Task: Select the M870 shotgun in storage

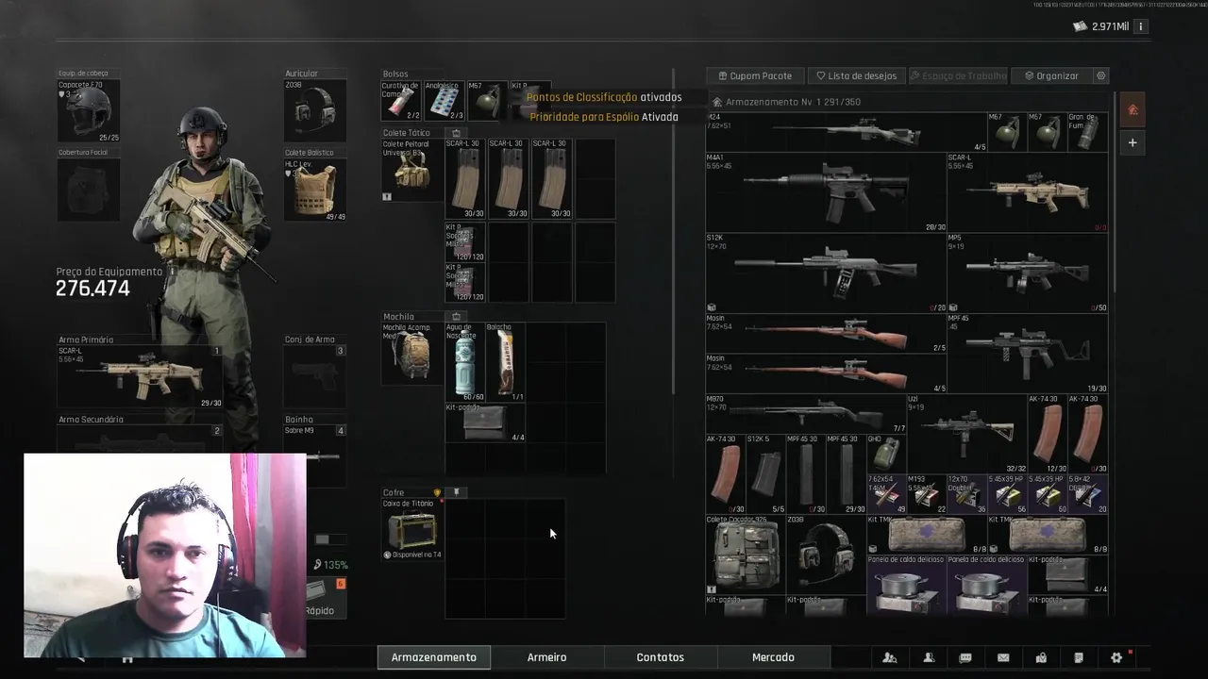Action: click(x=806, y=413)
